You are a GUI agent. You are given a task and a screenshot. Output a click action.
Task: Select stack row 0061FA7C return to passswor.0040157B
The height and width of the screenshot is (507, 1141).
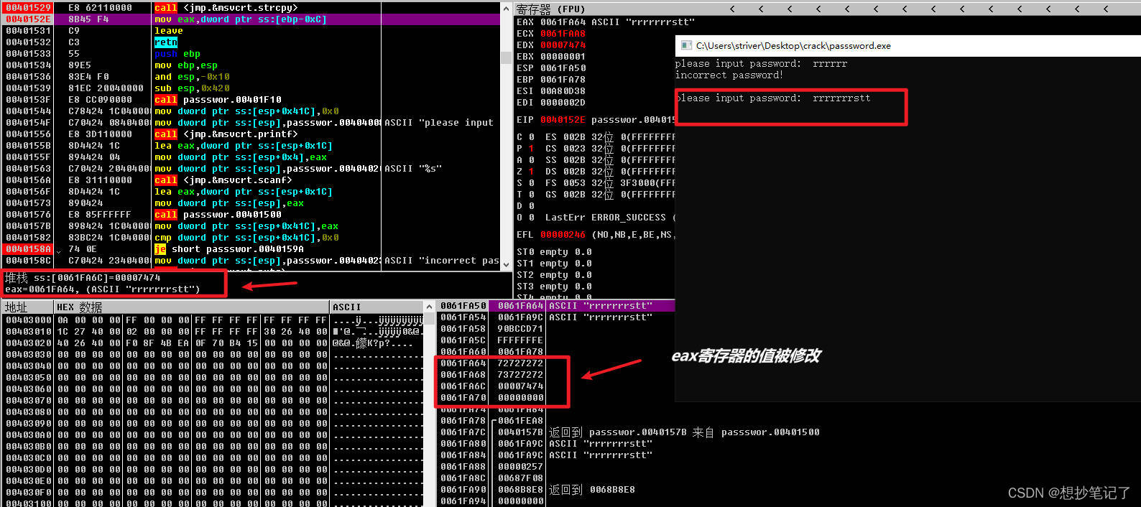(629, 432)
